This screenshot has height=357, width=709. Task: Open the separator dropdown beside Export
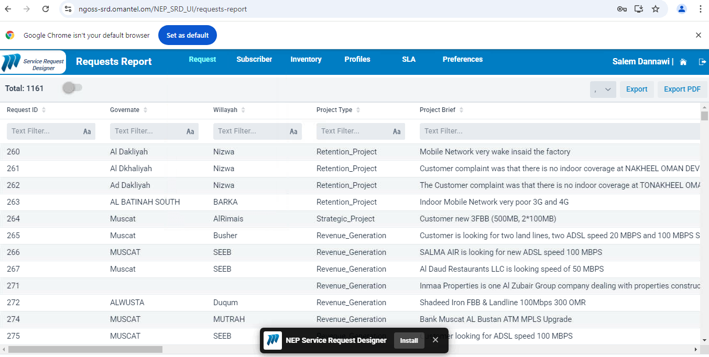click(x=603, y=90)
